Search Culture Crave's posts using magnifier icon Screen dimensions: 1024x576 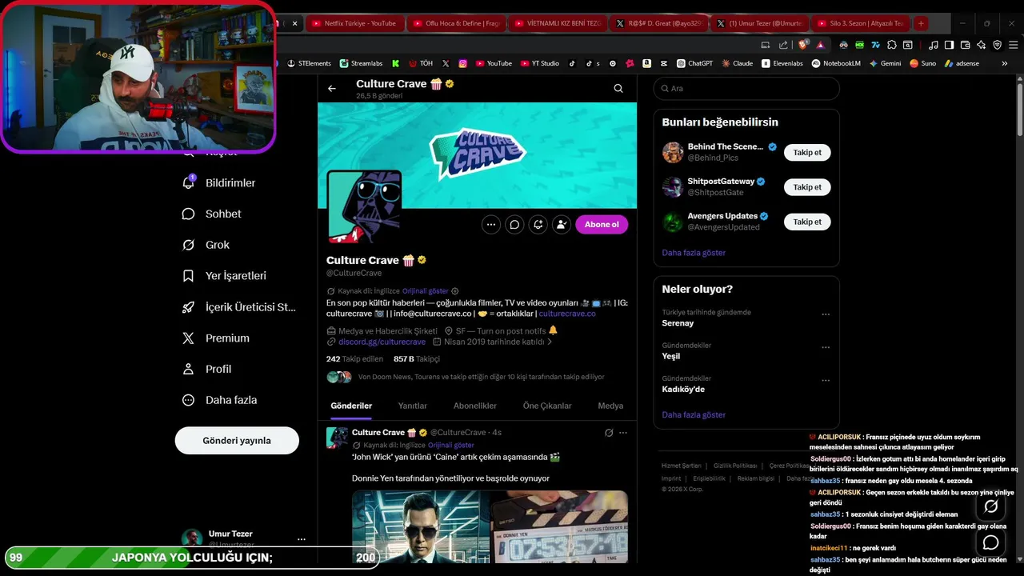(x=618, y=89)
